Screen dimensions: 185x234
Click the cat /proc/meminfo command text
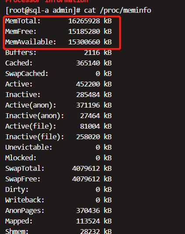118,11
